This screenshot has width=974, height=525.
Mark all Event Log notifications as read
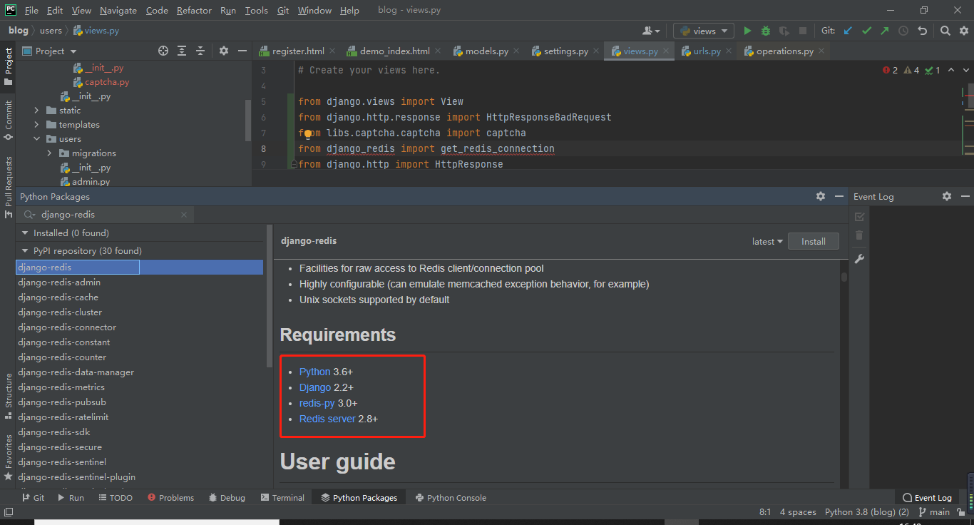[859, 217]
